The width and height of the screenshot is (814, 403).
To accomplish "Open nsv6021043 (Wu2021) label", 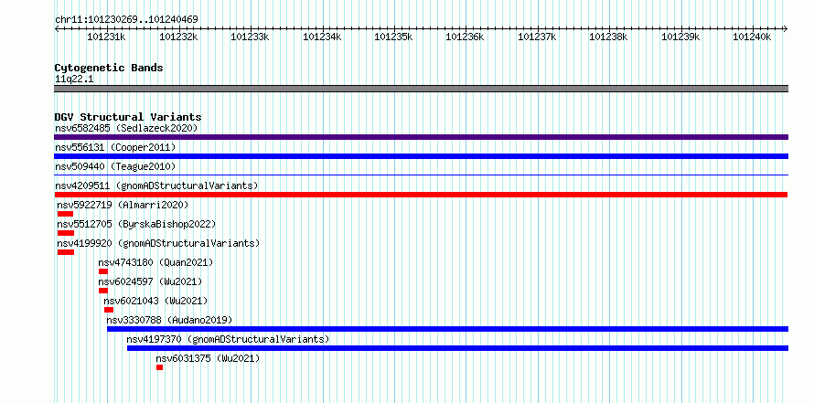I will 155,301.
